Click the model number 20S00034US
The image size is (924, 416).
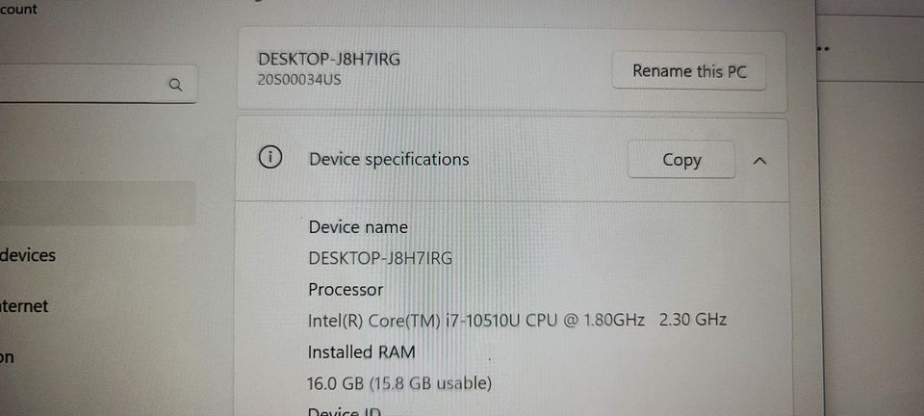(298, 80)
